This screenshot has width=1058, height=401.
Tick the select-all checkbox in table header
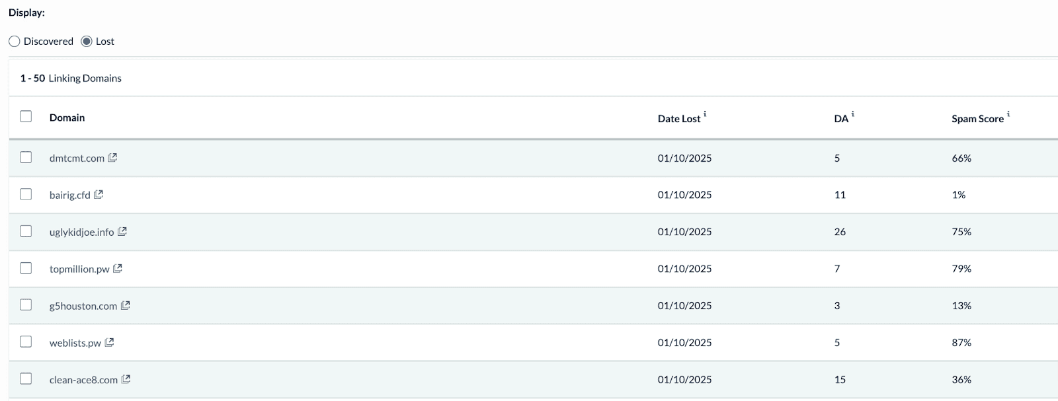(26, 116)
